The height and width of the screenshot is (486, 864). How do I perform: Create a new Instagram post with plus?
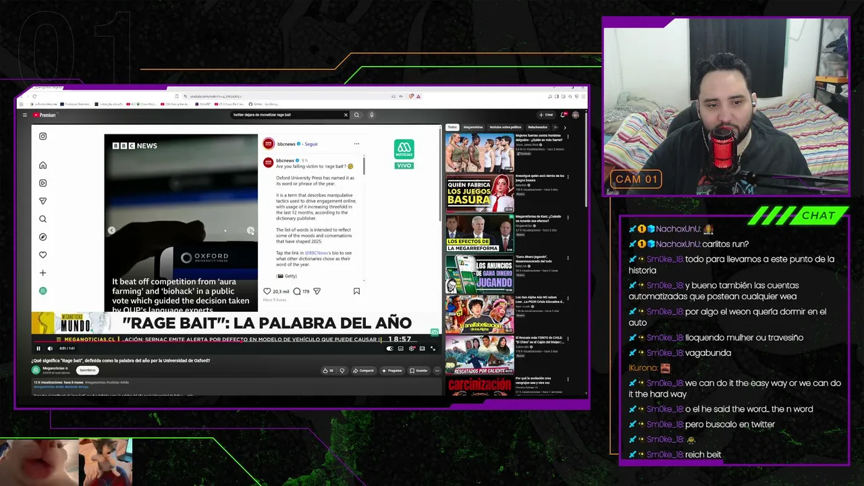pyautogui.click(x=43, y=273)
